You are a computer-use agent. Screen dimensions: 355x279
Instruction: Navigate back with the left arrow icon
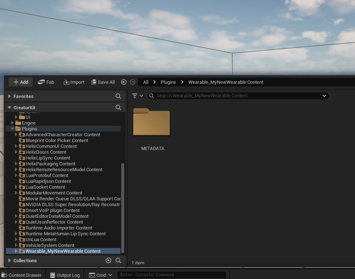pyautogui.click(x=124, y=82)
